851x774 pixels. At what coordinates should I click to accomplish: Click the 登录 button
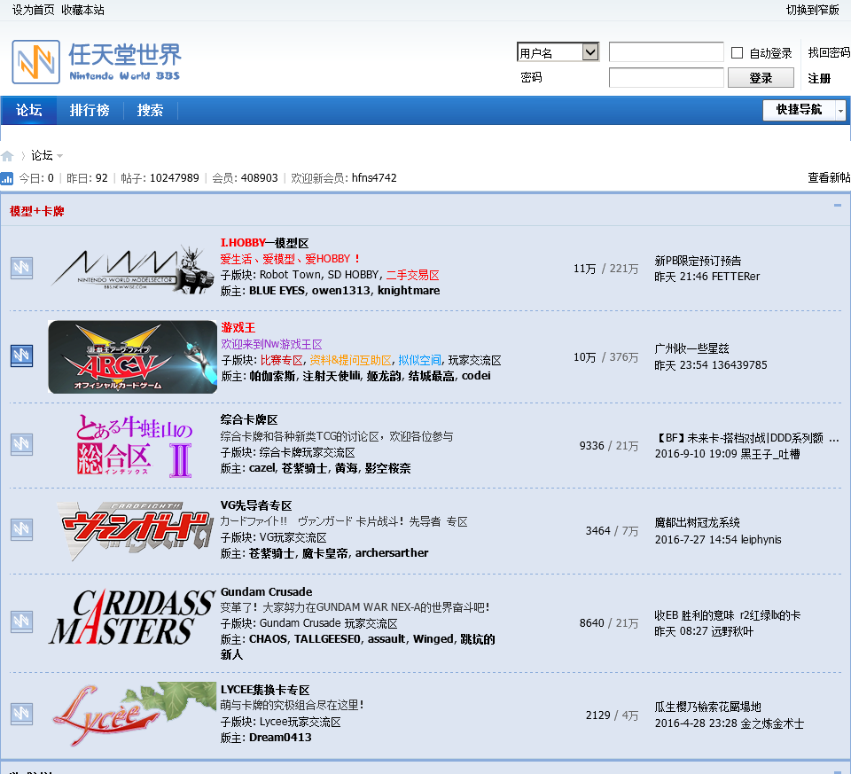(761, 78)
